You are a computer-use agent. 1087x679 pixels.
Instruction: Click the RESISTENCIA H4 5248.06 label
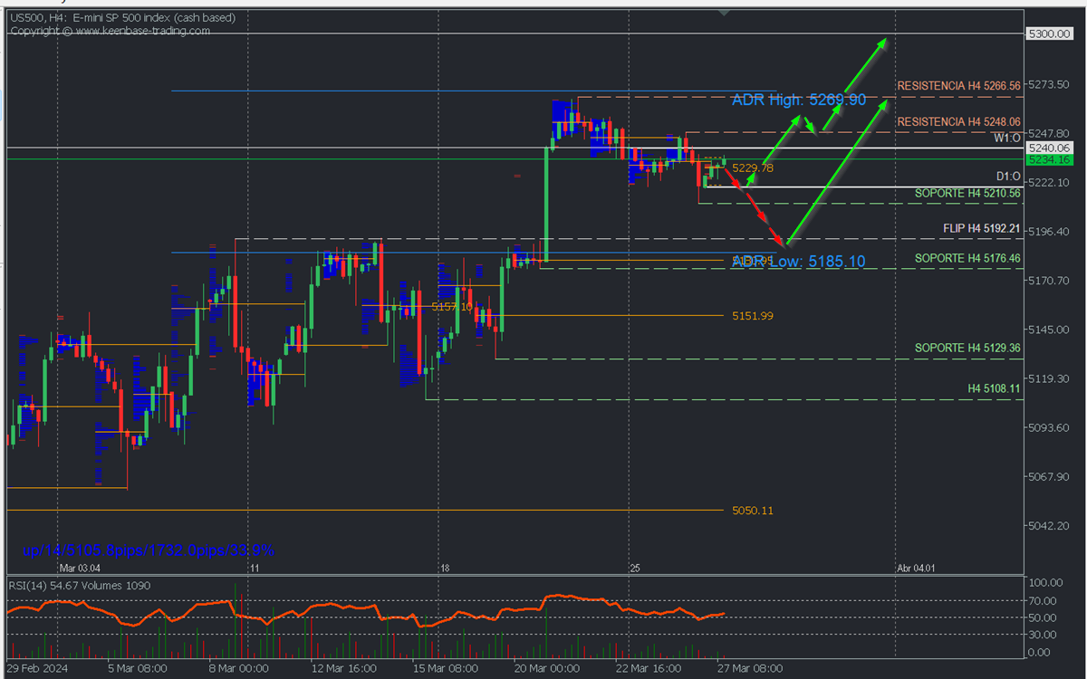[x=958, y=121]
